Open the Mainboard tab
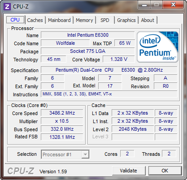 [59, 20]
